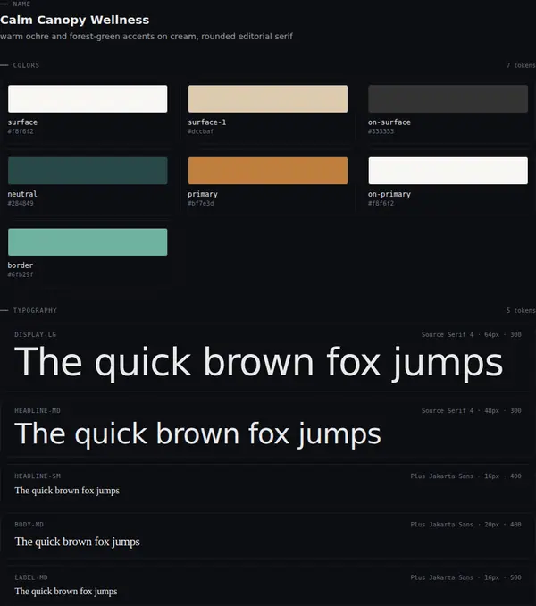Click the border mint-green swatch

(88, 242)
